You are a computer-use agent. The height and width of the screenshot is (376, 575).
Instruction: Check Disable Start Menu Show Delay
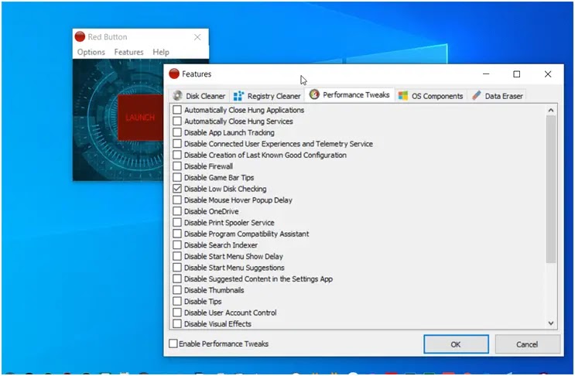point(177,256)
